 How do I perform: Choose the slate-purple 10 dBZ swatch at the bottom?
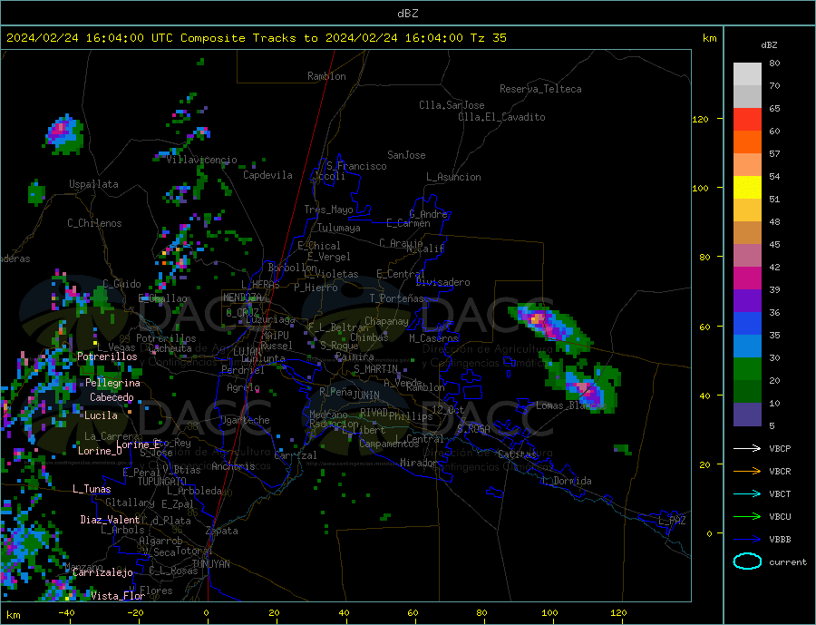747,415
